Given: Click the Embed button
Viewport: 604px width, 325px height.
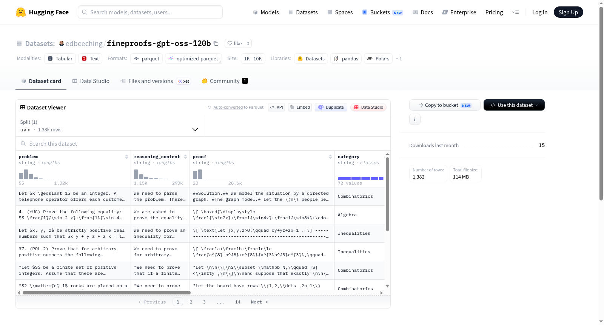Looking at the screenshot, I should click(299, 107).
